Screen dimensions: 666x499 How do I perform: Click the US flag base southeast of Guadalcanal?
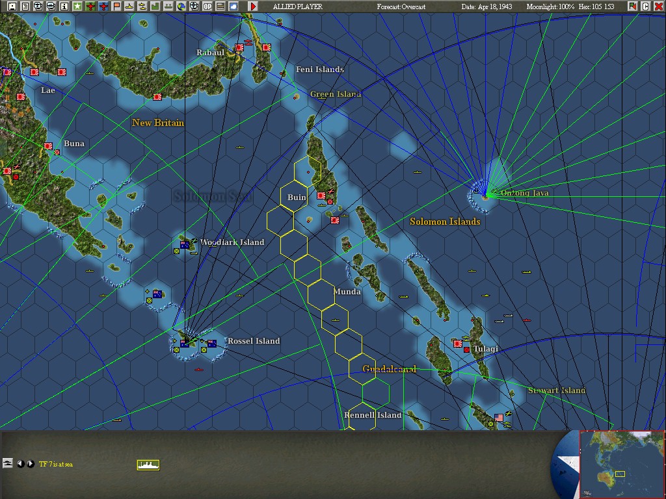point(499,418)
